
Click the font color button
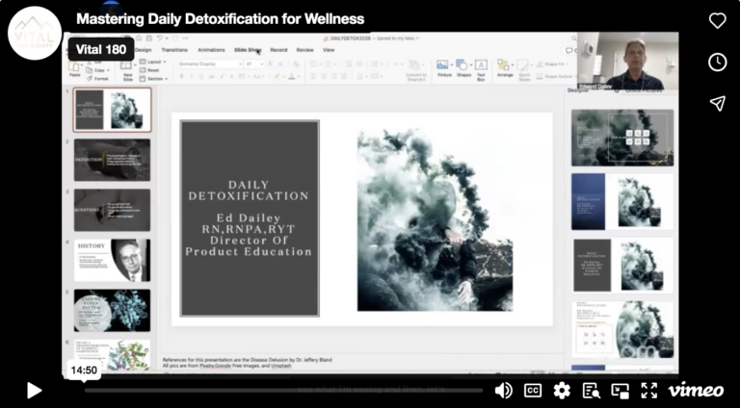[x=293, y=76]
